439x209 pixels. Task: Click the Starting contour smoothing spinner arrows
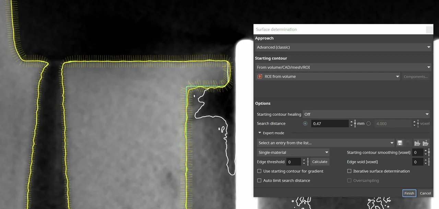click(x=426, y=153)
